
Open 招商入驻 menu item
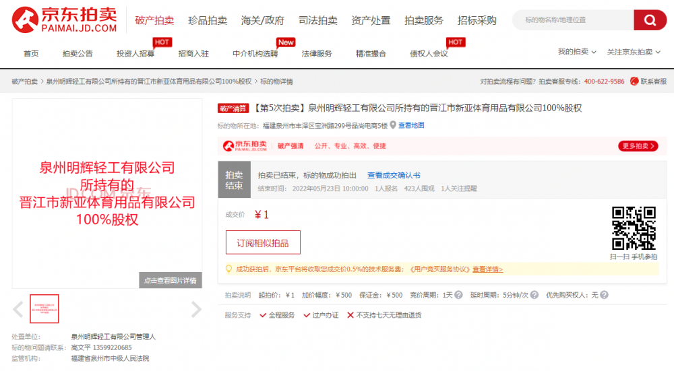coord(193,54)
